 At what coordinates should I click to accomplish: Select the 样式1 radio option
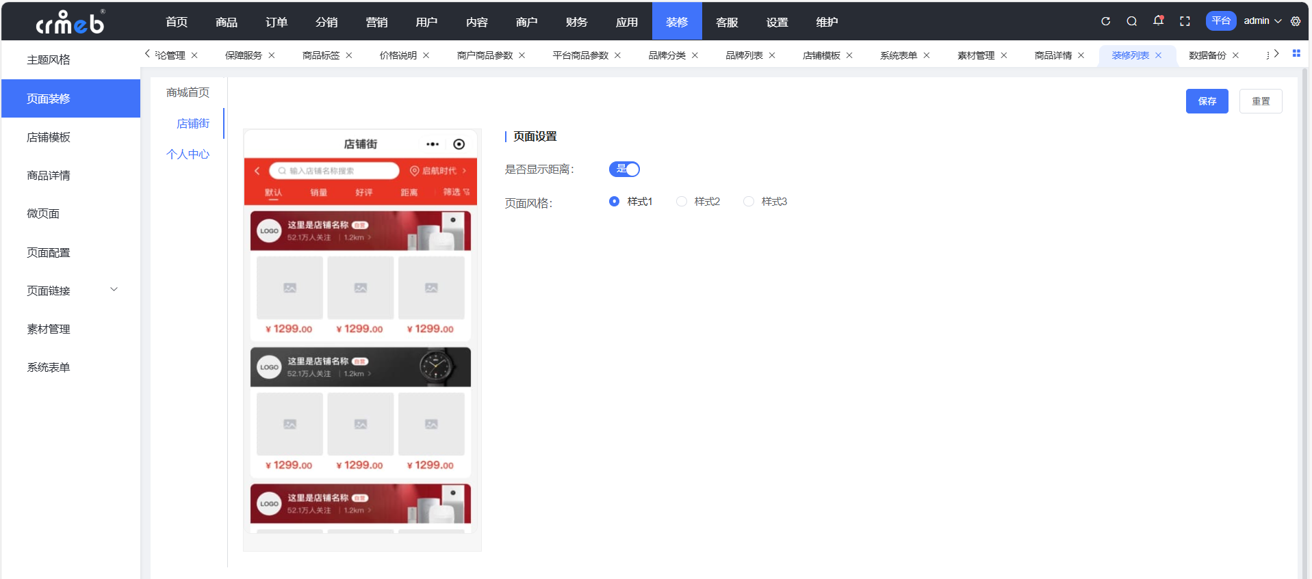click(x=630, y=202)
